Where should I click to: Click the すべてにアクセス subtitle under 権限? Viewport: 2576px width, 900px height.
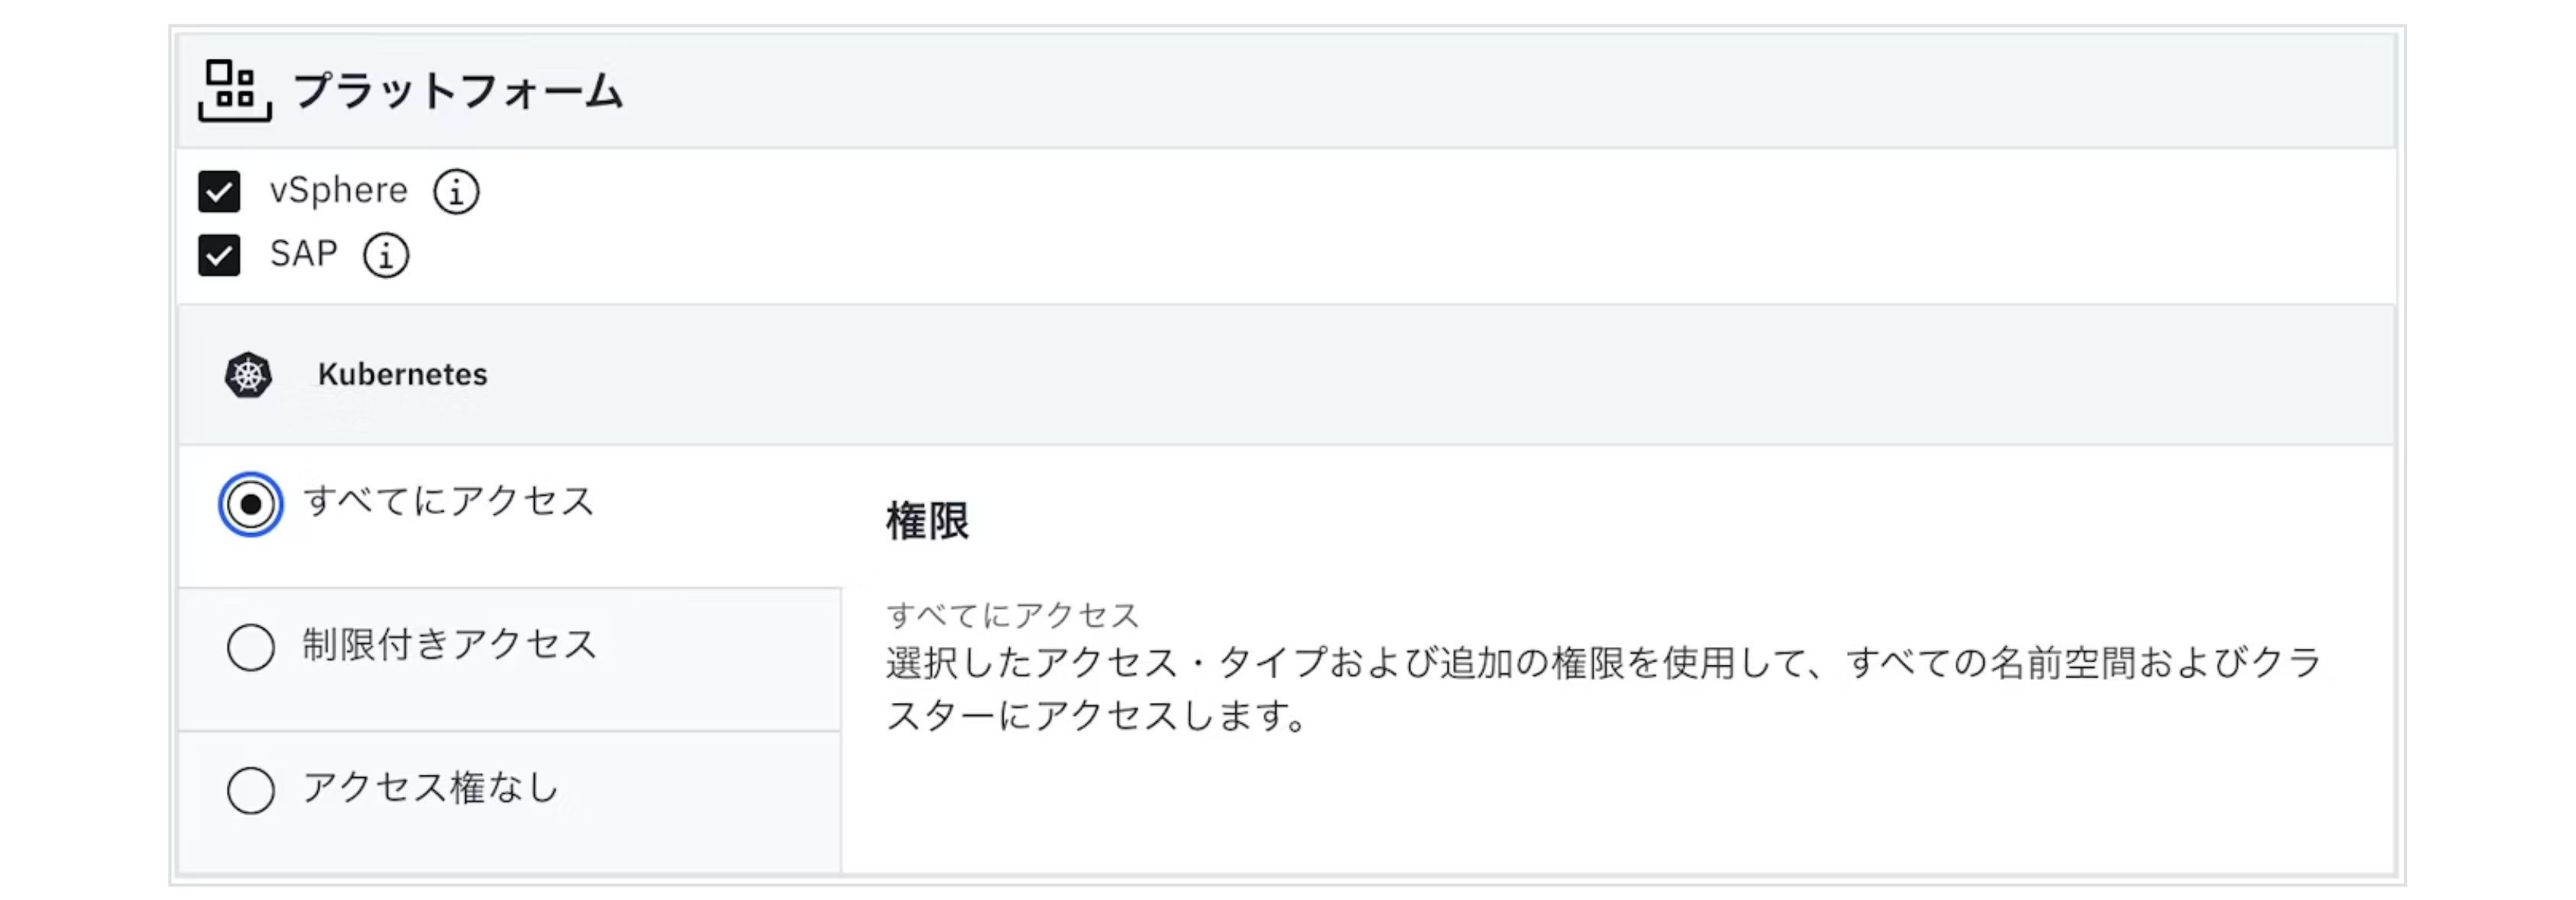1012,615
